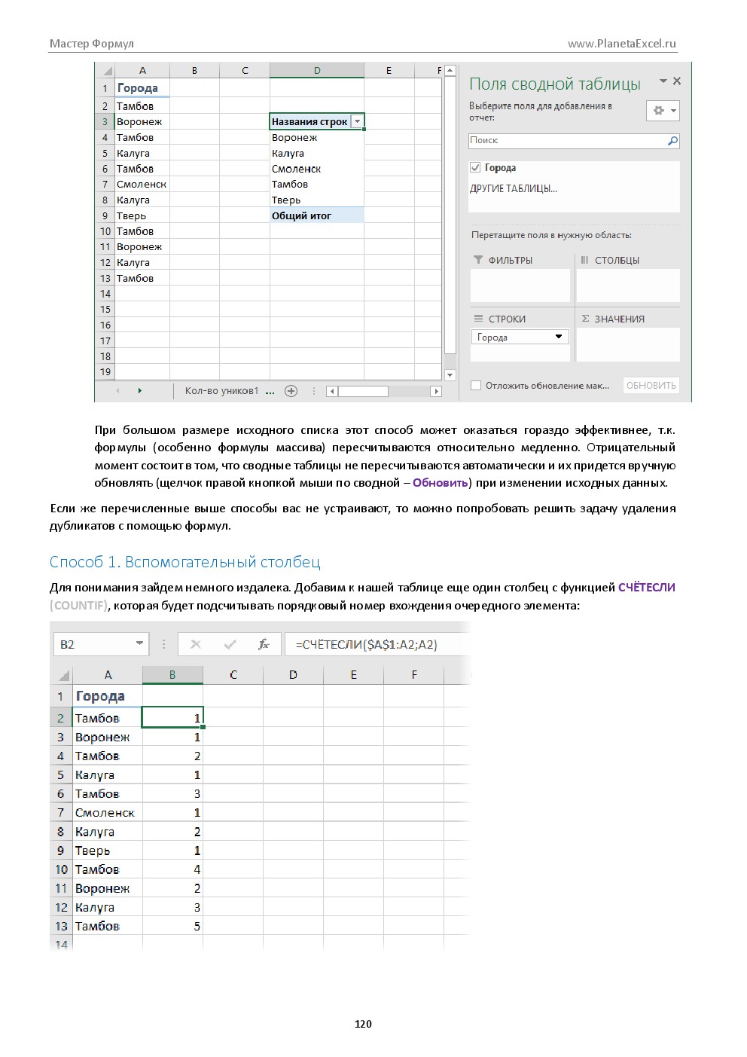This screenshot has height=1057, width=747.
Task: Click the ФИЛЬТРЫ area icon
Action: (478, 260)
